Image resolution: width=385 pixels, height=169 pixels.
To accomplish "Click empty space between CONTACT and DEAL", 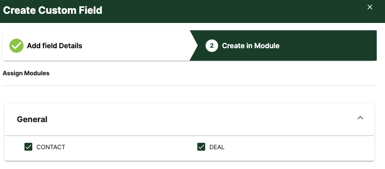I will coord(130,147).
